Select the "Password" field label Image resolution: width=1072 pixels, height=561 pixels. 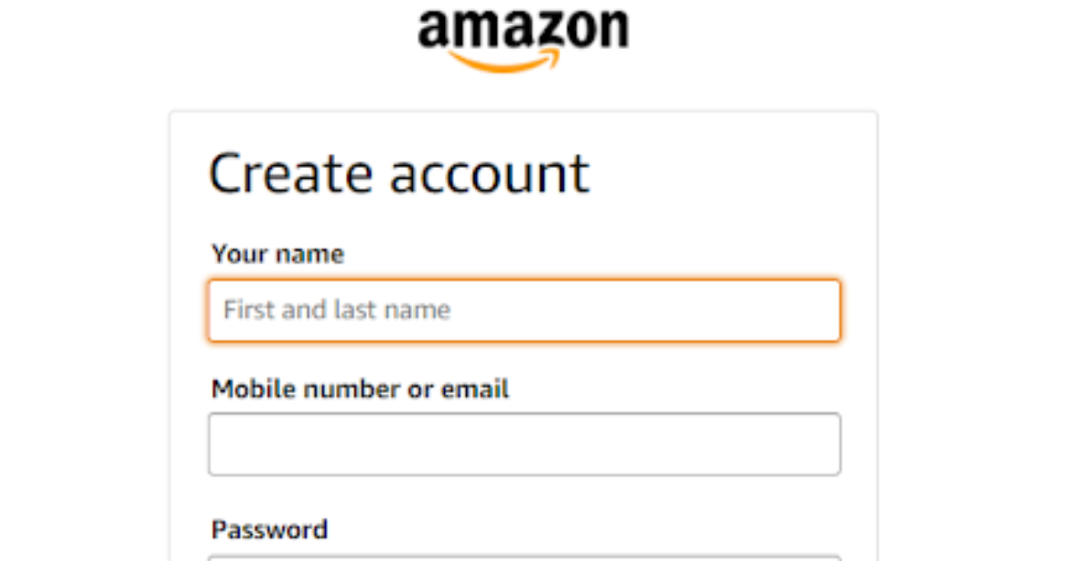pos(269,530)
